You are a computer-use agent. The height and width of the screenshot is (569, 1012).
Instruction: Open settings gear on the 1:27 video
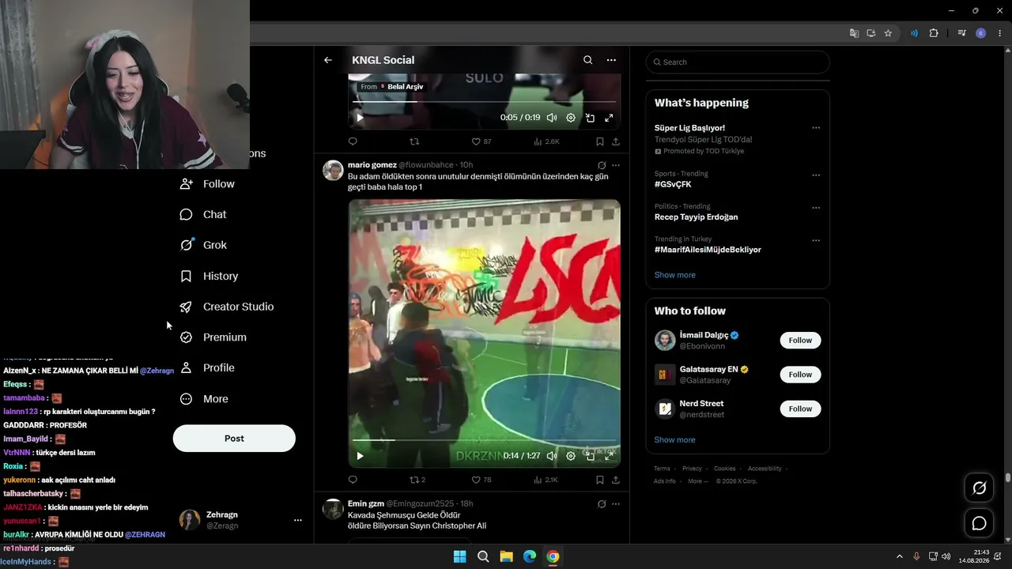point(571,456)
